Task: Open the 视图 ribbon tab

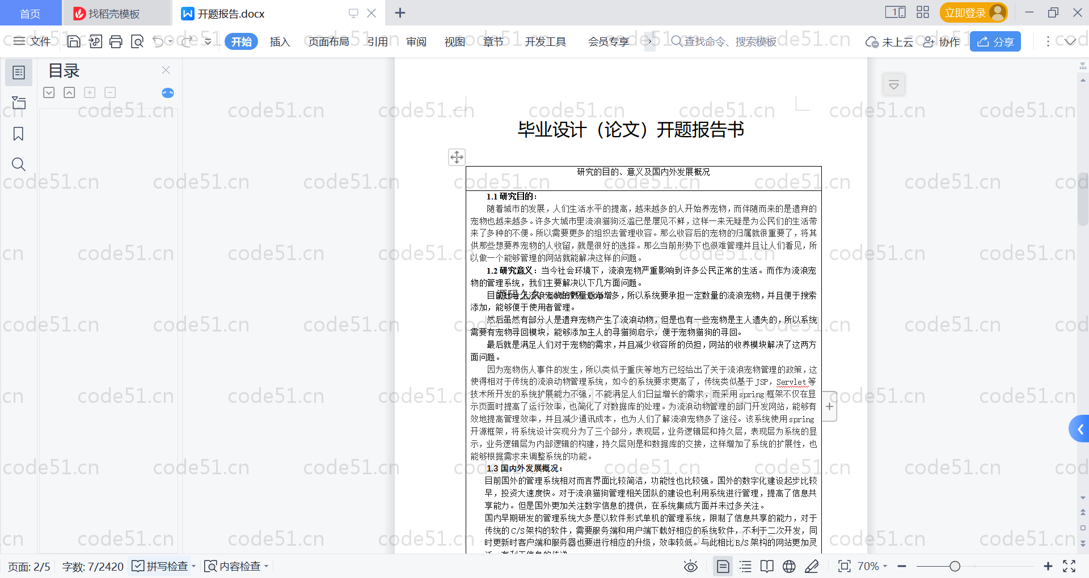Action: coord(455,41)
